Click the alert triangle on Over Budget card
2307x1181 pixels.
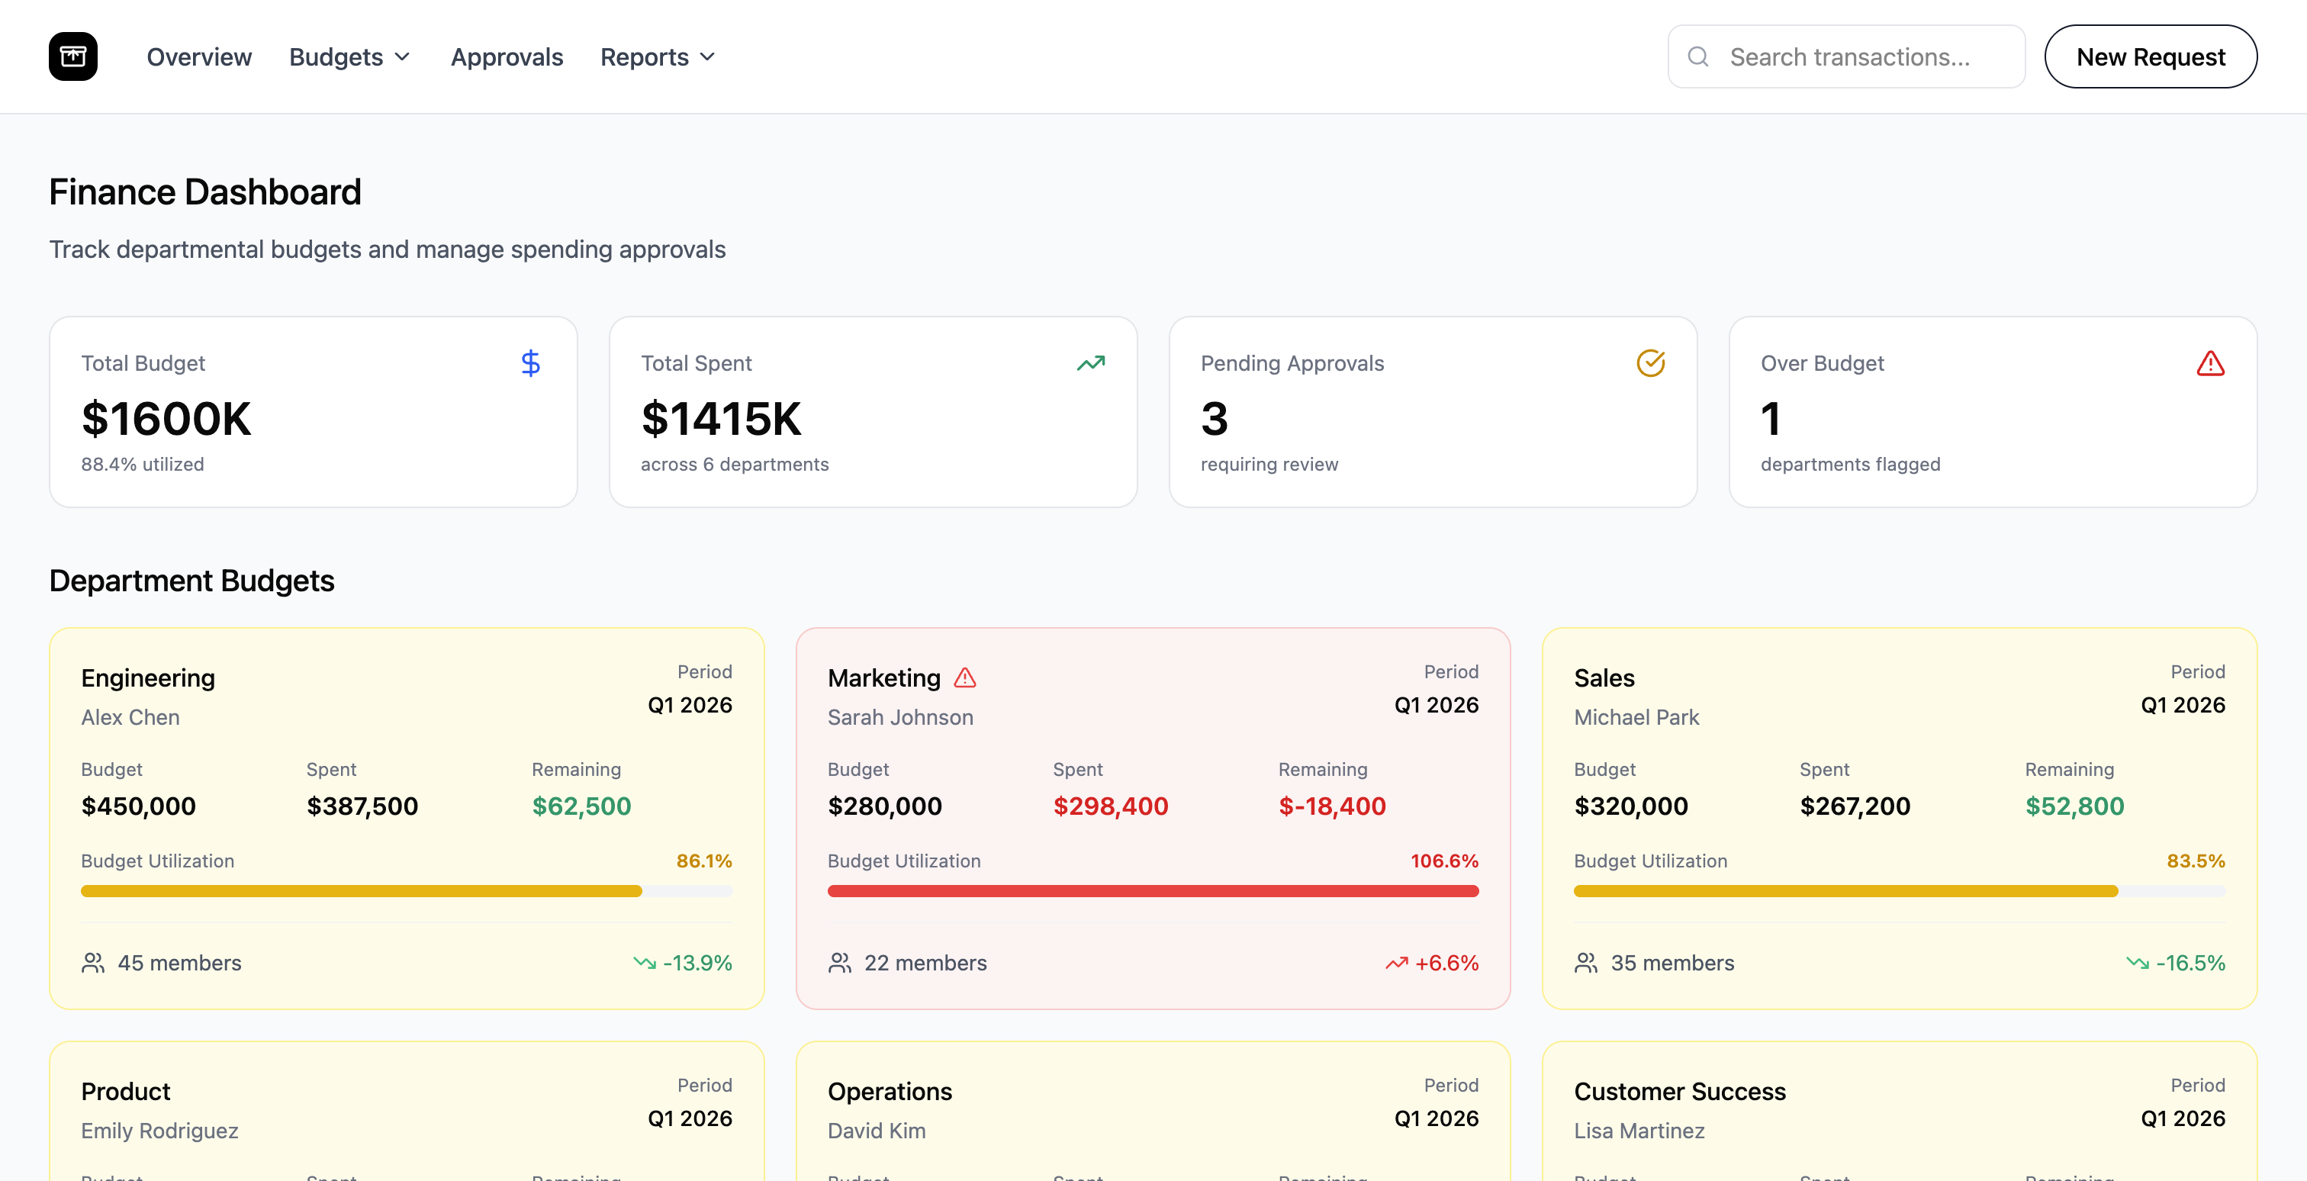(2210, 363)
